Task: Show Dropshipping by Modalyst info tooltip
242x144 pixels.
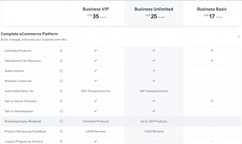Action: 61,121
